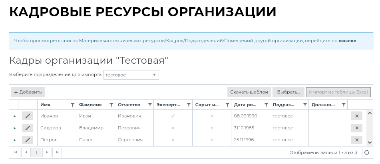Expand the Иванов row details
Image resolution: width=380 pixels, height=164 pixels.
pos(14,116)
